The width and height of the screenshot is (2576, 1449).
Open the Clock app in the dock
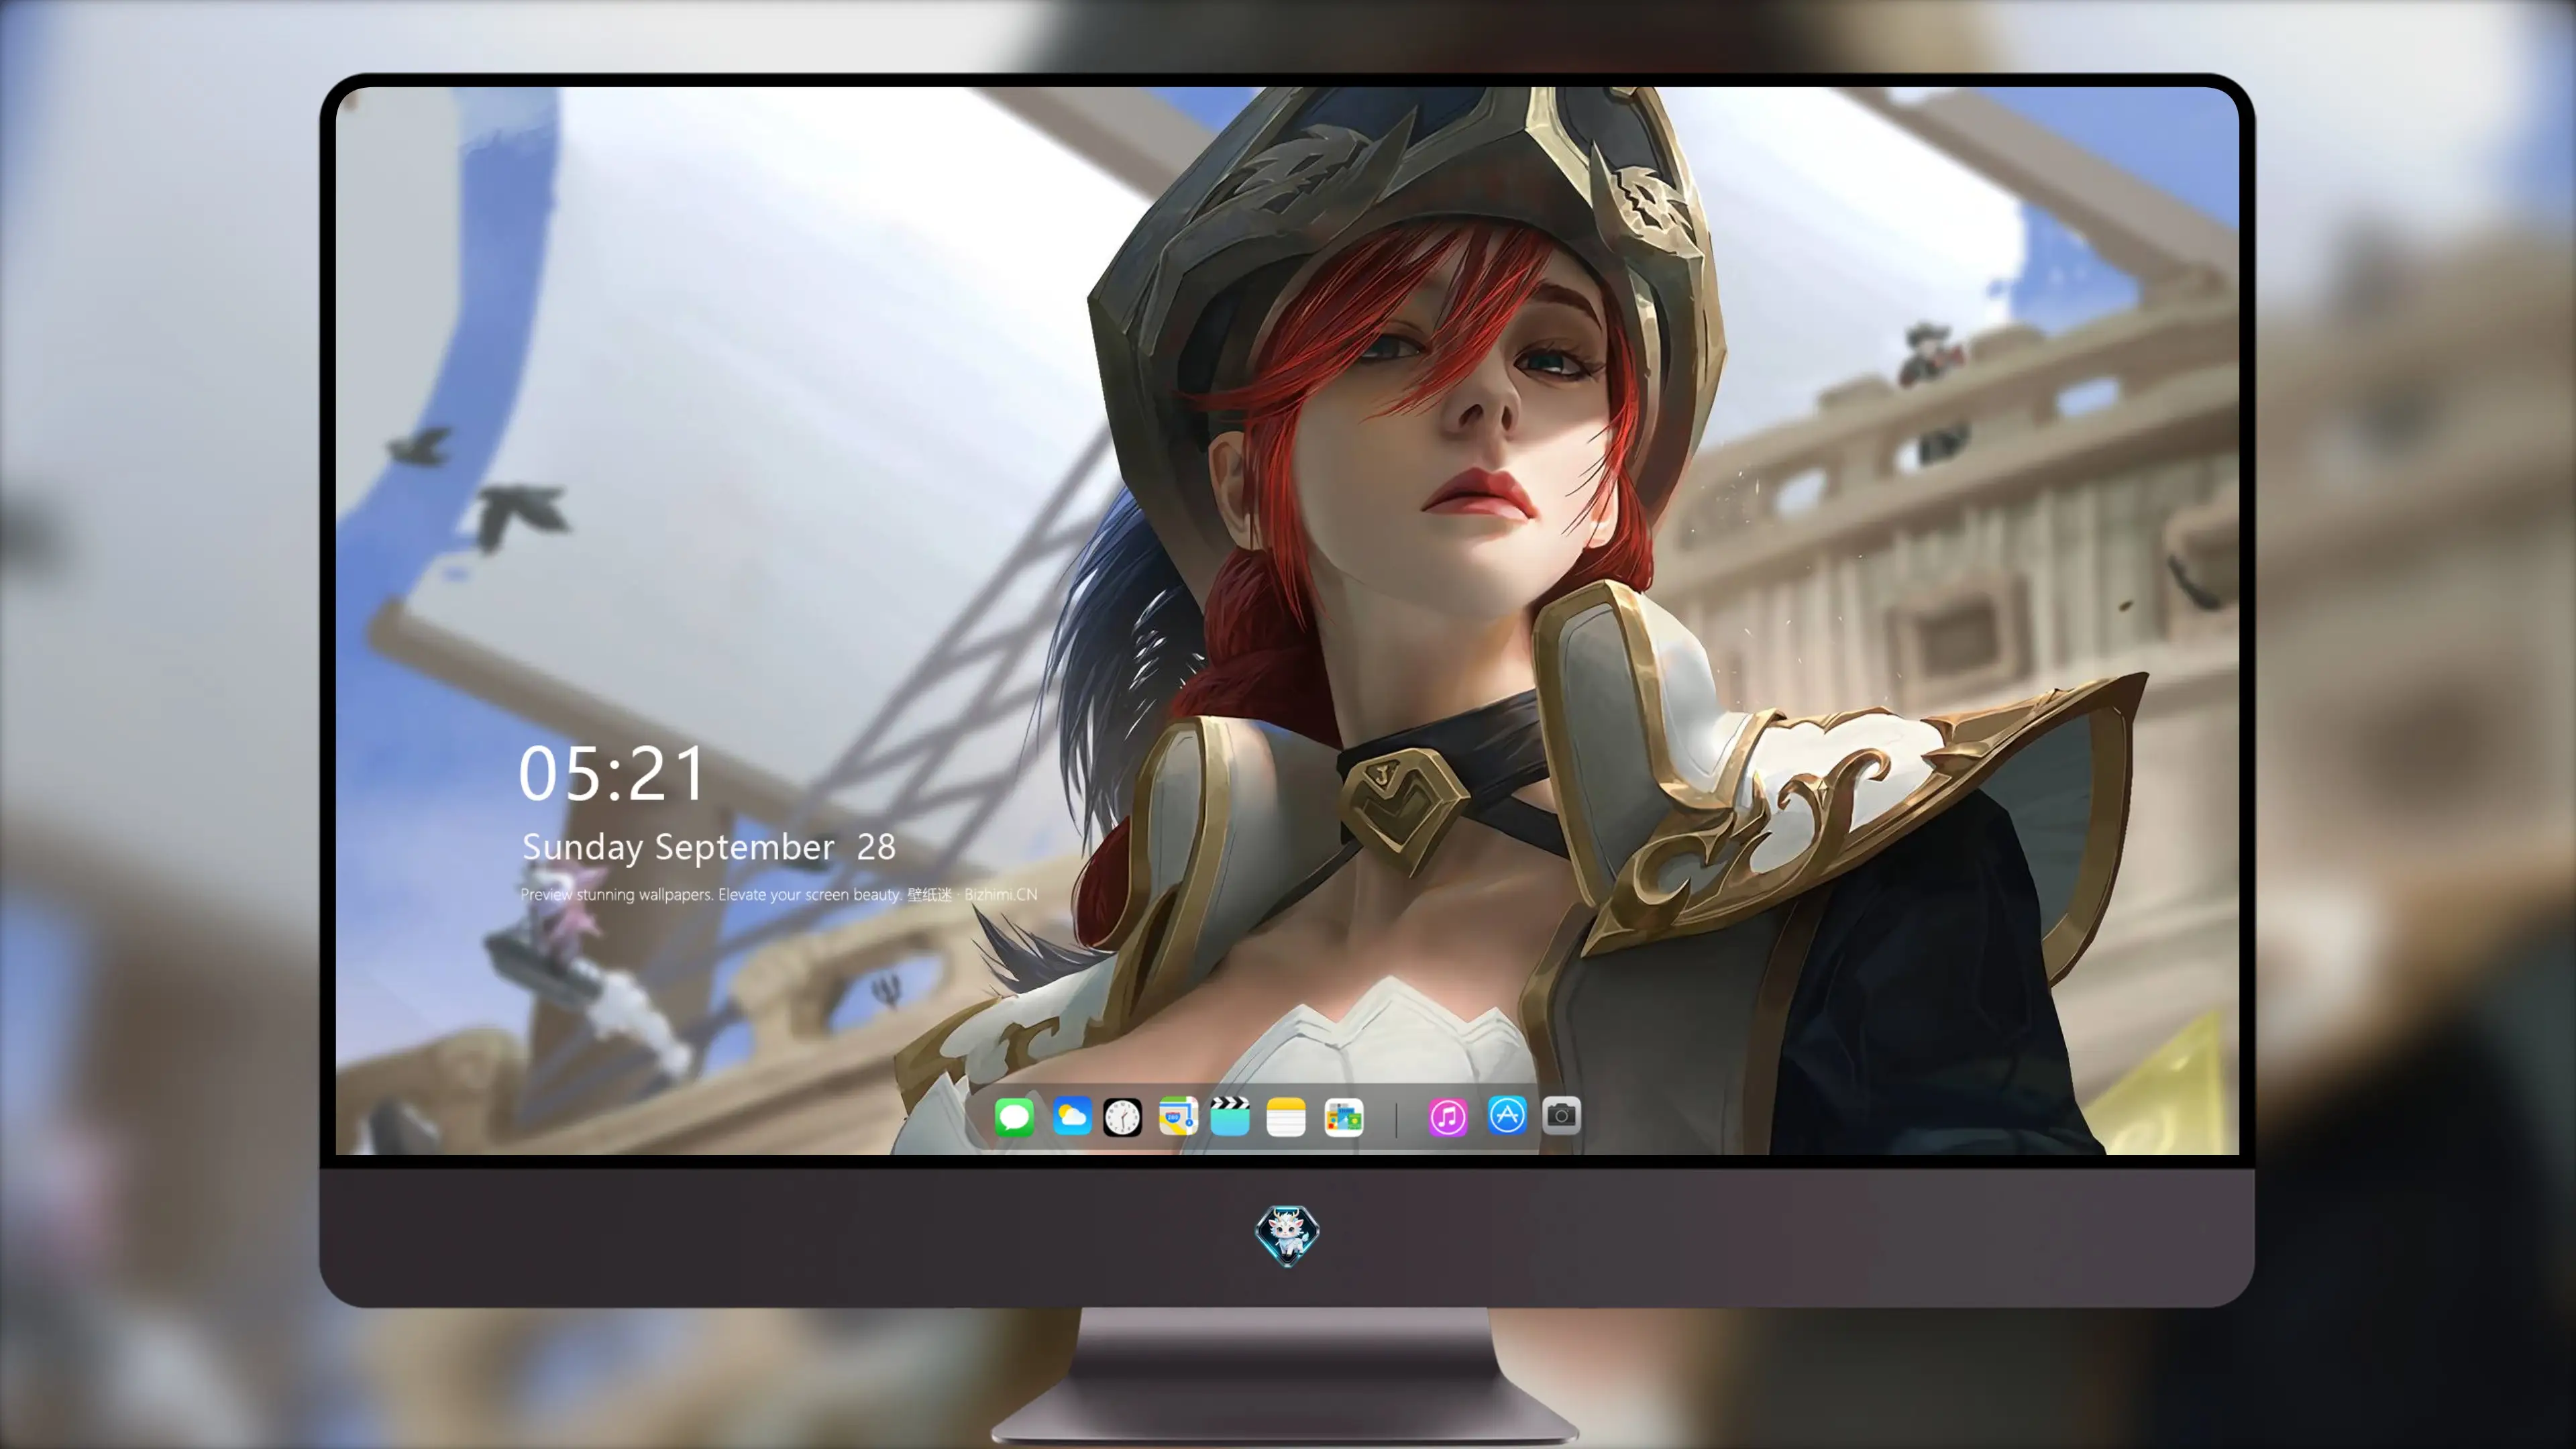coord(1122,1116)
